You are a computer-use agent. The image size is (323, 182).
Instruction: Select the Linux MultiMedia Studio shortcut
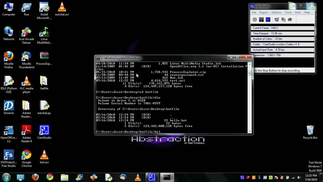(44, 35)
